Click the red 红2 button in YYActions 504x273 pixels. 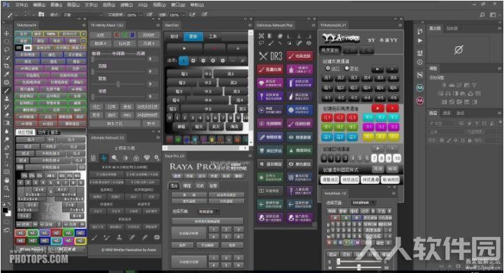point(340,118)
